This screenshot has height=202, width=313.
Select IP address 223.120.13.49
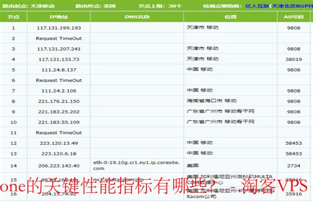[59, 143]
